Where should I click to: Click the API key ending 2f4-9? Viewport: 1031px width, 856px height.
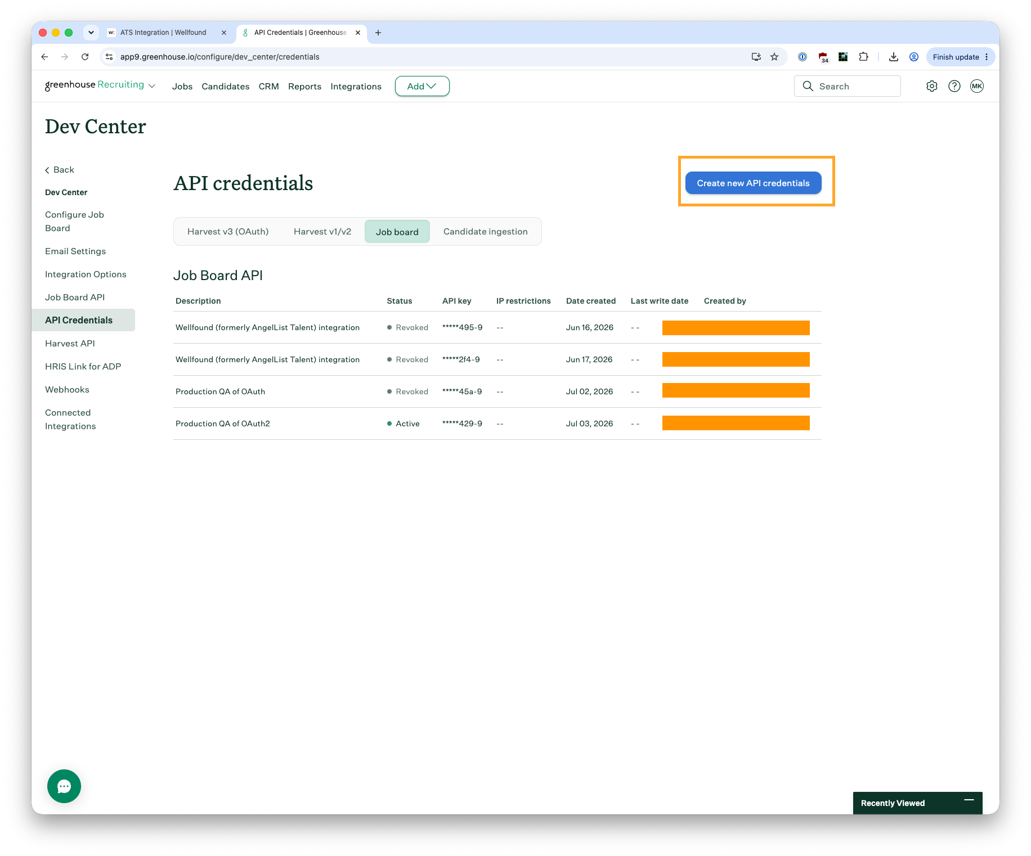click(461, 359)
